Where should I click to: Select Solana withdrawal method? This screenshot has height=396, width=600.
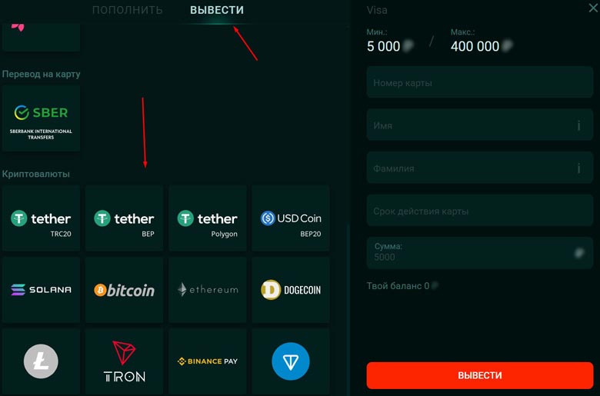pos(41,290)
